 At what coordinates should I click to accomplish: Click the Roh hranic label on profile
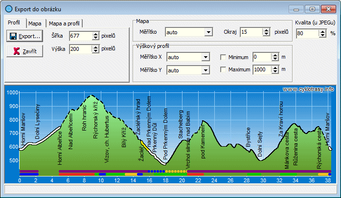(x=84, y=118)
